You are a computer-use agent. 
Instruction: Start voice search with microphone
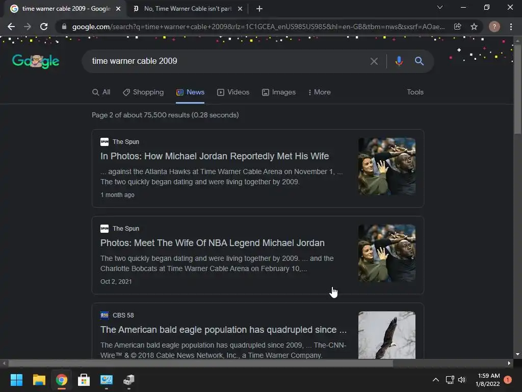(399, 61)
